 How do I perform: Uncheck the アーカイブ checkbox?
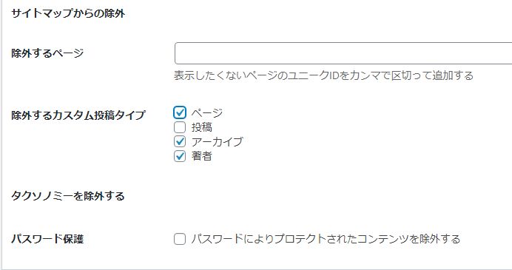[x=180, y=142]
